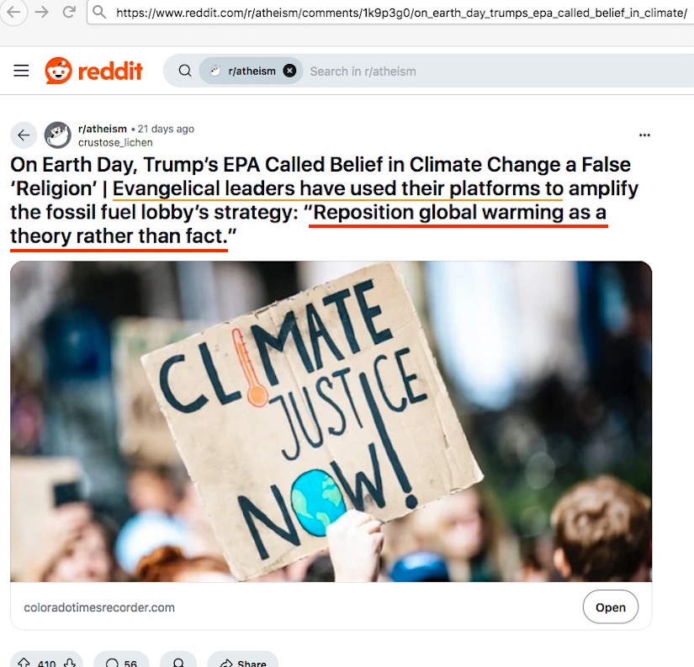Image resolution: width=694 pixels, height=667 pixels.
Task: Open the r/atheism subreddit avatar
Action: [x=57, y=135]
